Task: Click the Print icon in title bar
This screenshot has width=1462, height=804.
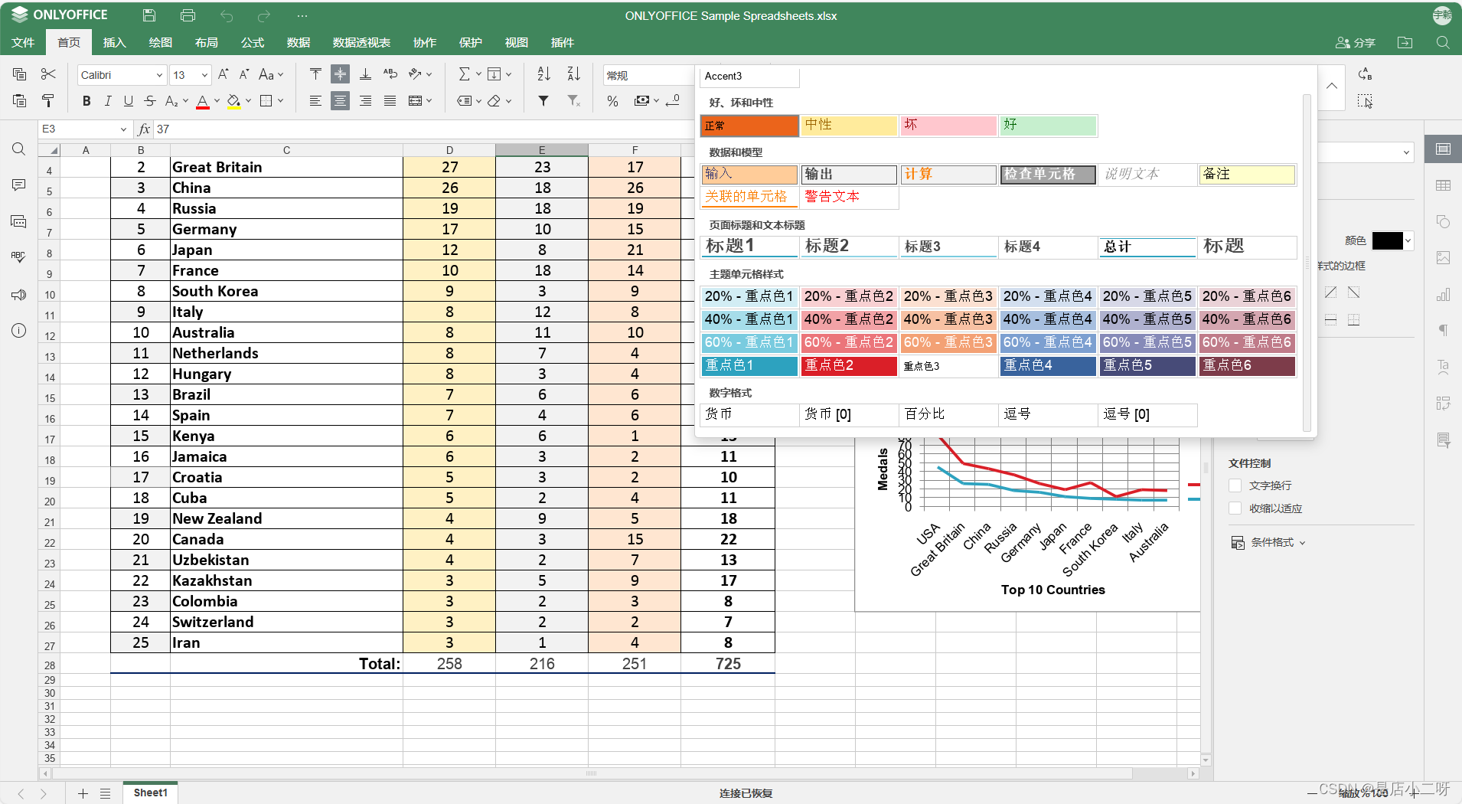Action: coord(188,15)
